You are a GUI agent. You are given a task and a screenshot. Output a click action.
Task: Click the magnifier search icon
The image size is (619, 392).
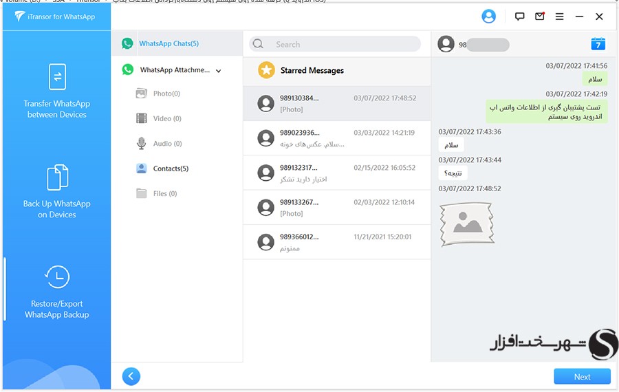pos(258,44)
